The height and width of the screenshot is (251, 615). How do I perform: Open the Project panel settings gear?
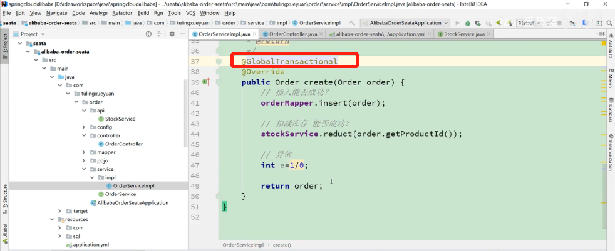tap(172, 34)
